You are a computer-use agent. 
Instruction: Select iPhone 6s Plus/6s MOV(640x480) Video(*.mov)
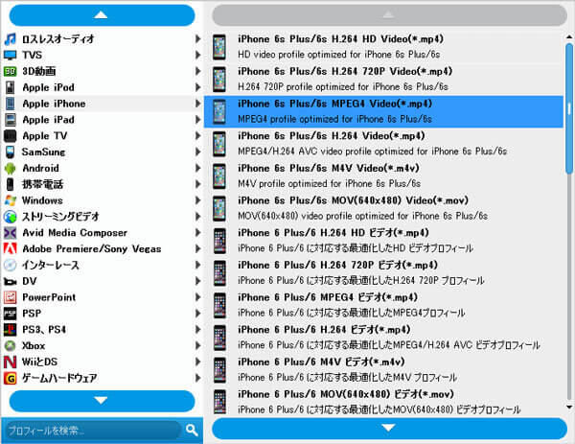383,208
